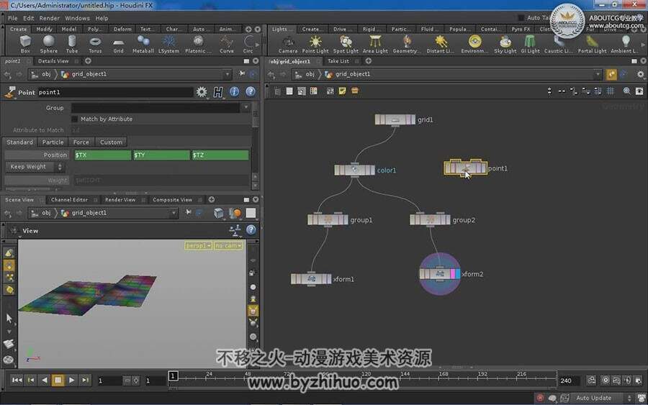Click the $TZ position field

click(220, 155)
